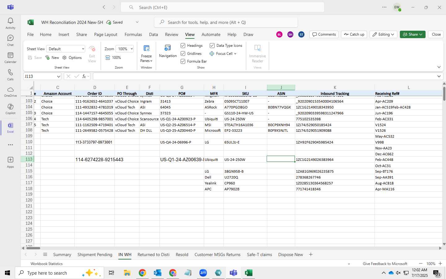Screen dimensions: 446x279
Task: Open Workbook Statistics
Action: (x=46, y=263)
